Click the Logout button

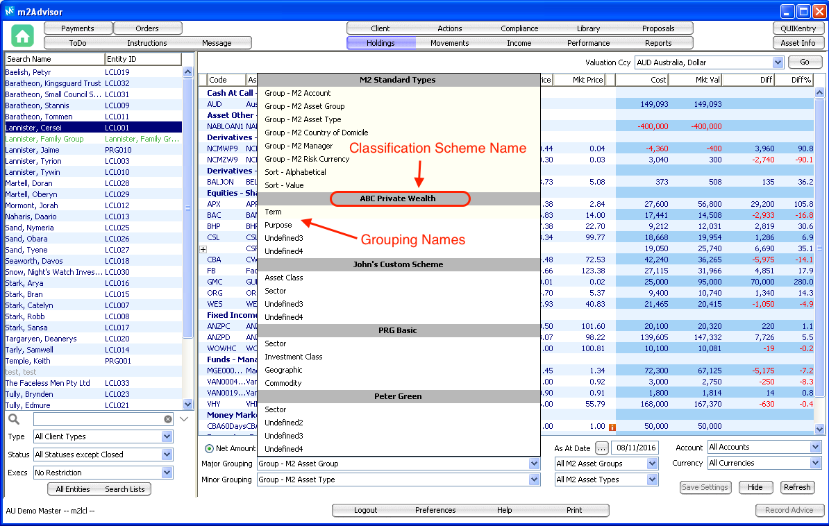365,510
